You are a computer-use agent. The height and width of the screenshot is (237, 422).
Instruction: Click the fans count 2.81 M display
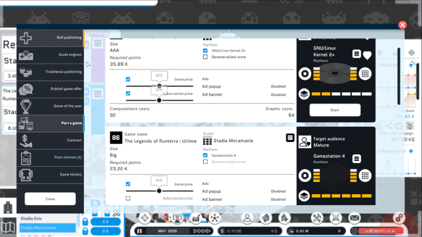tap(316, 231)
